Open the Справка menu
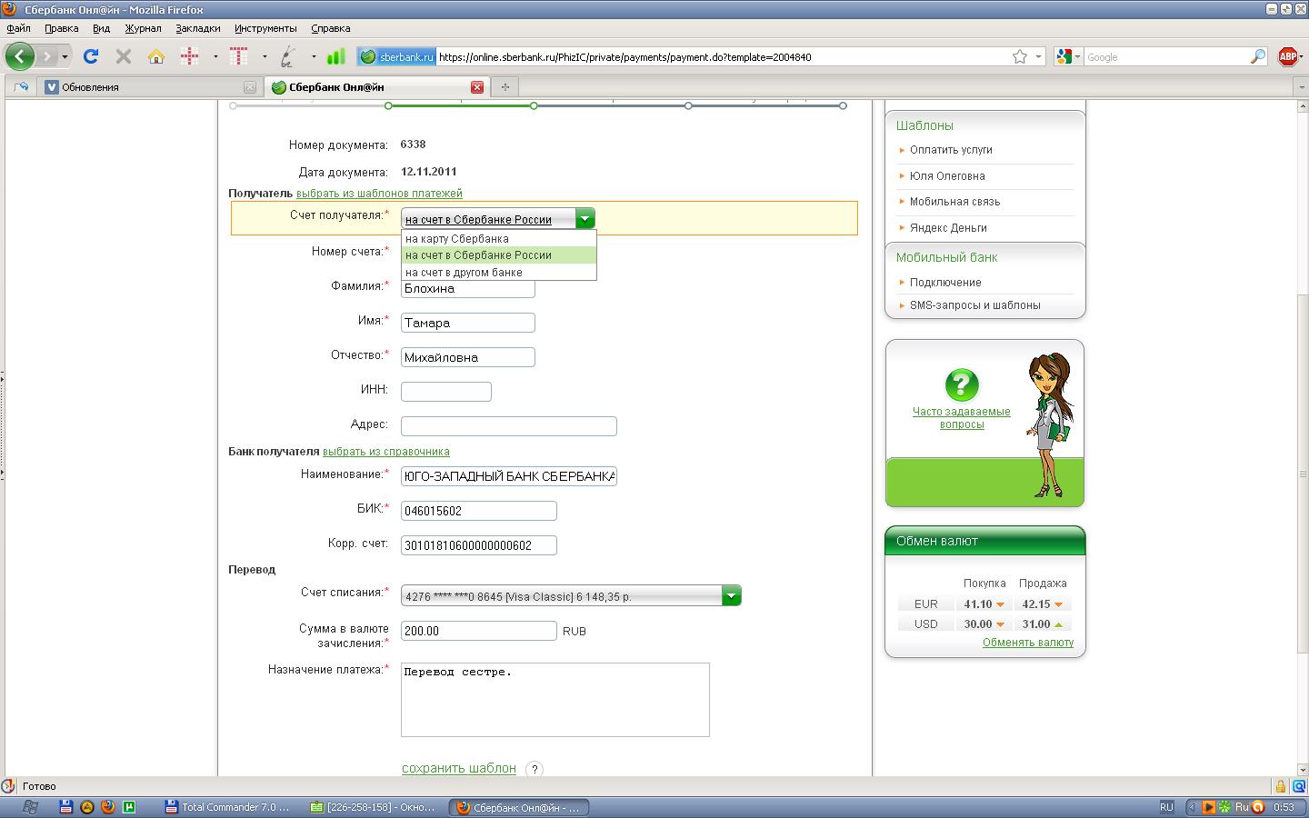The image size is (1309, 818). 330,28
